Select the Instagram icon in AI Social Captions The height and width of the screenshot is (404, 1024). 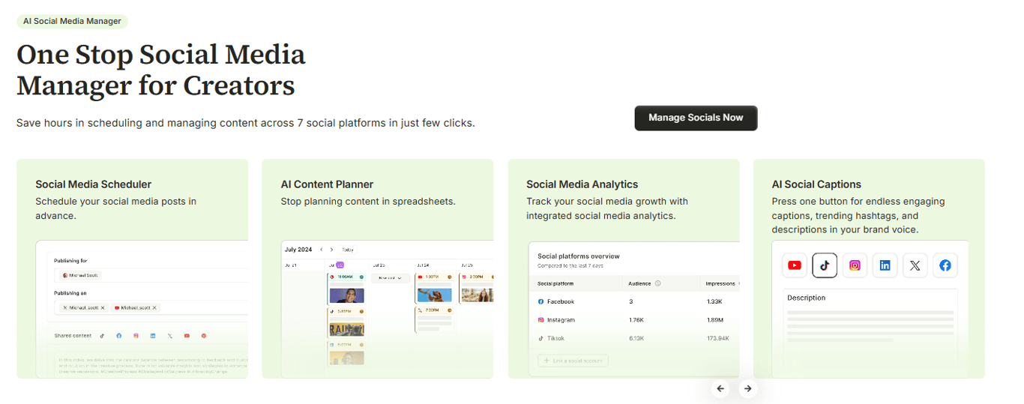[x=855, y=265]
